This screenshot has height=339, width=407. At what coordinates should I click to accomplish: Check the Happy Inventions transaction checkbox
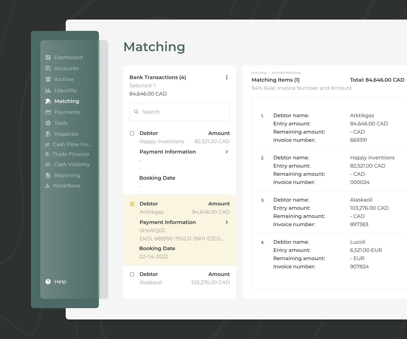coord(132,133)
